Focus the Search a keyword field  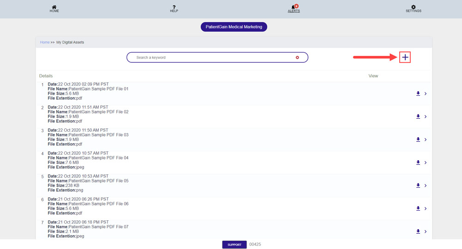[218, 57]
